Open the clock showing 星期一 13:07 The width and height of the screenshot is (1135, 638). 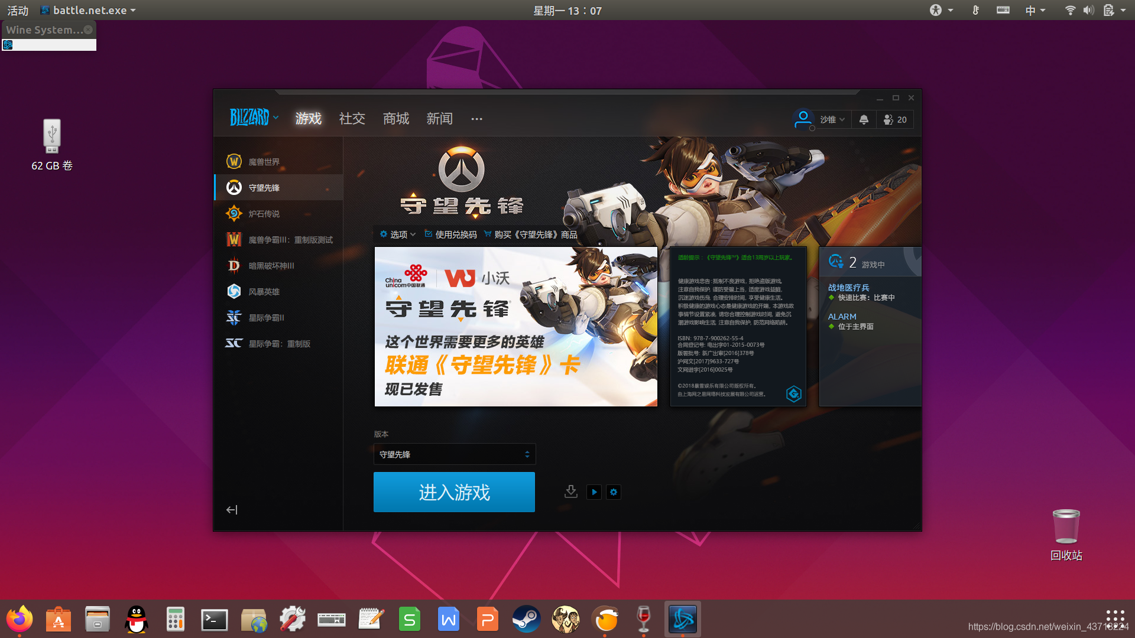pos(567,11)
